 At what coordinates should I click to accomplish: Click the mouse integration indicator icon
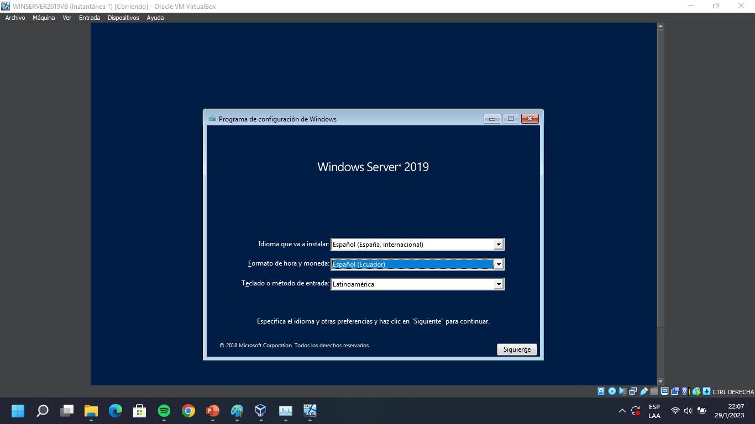click(x=696, y=391)
